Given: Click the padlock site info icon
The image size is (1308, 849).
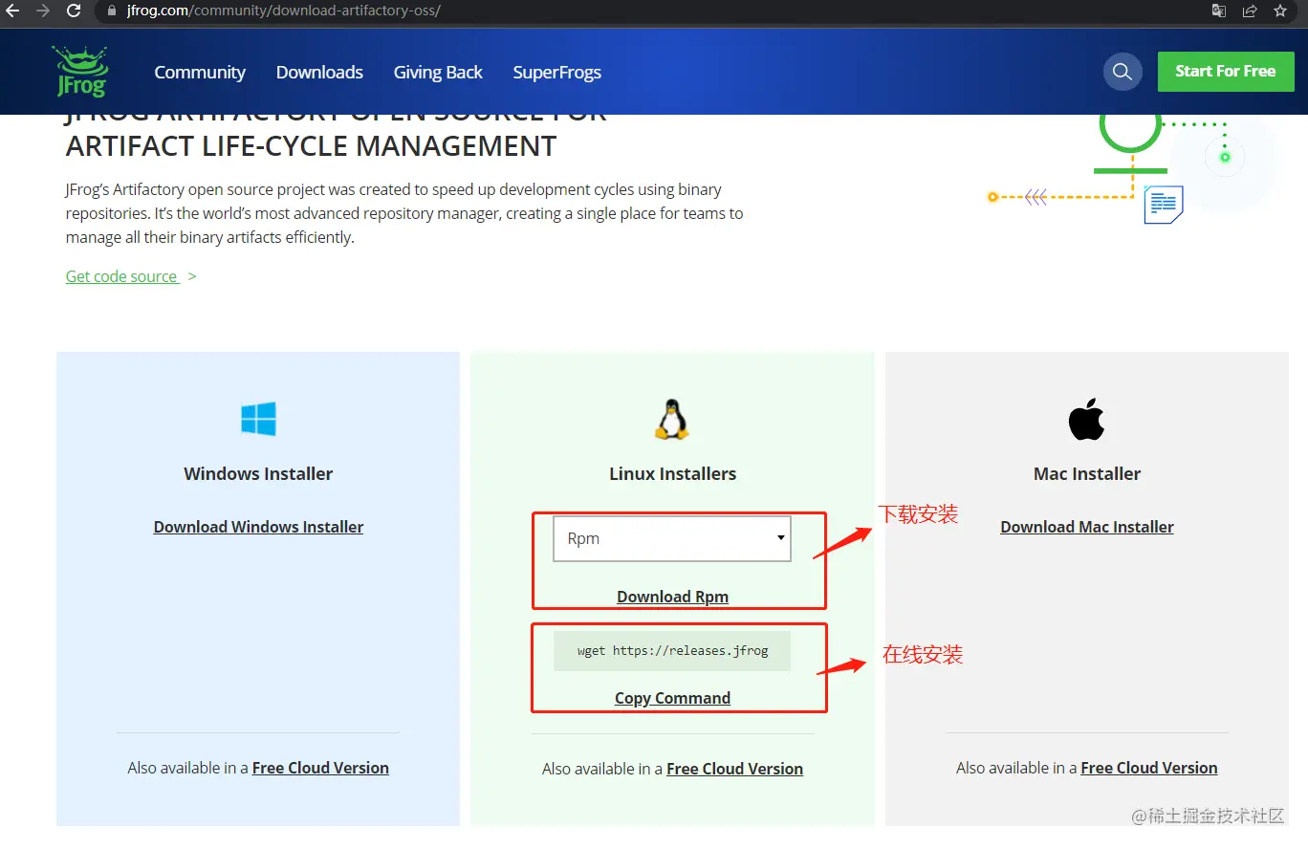Looking at the screenshot, I should pyautogui.click(x=112, y=11).
